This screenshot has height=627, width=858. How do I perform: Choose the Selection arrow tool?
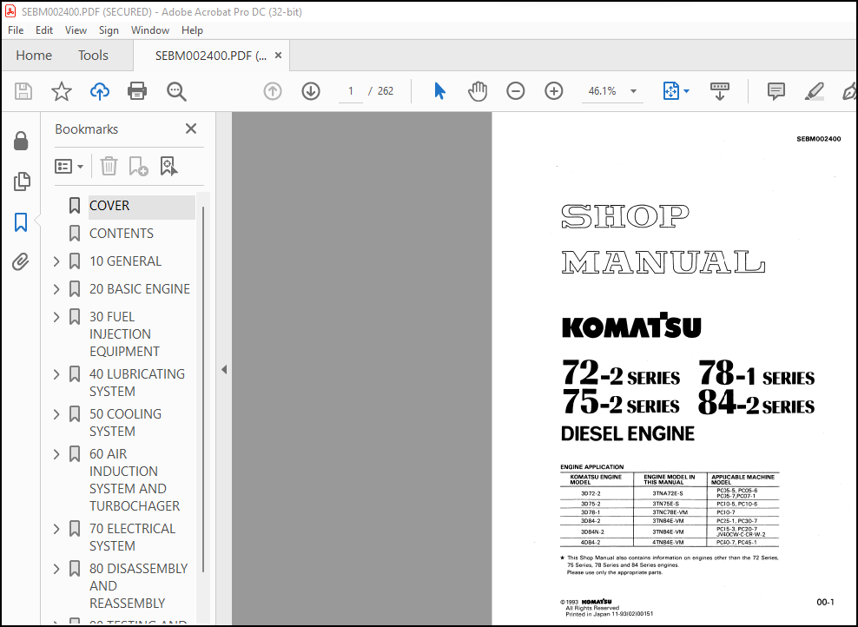pyautogui.click(x=439, y=91)
